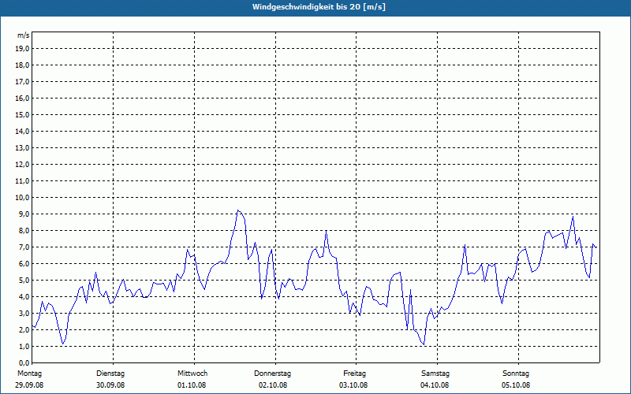The width and height of the screenshot is (631, 394).
Task: Click the 3,0 axis value
Action: coord(24,313)
